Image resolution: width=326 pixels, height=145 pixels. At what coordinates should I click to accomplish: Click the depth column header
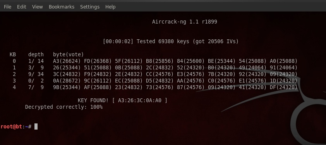[x=36, y=55]
